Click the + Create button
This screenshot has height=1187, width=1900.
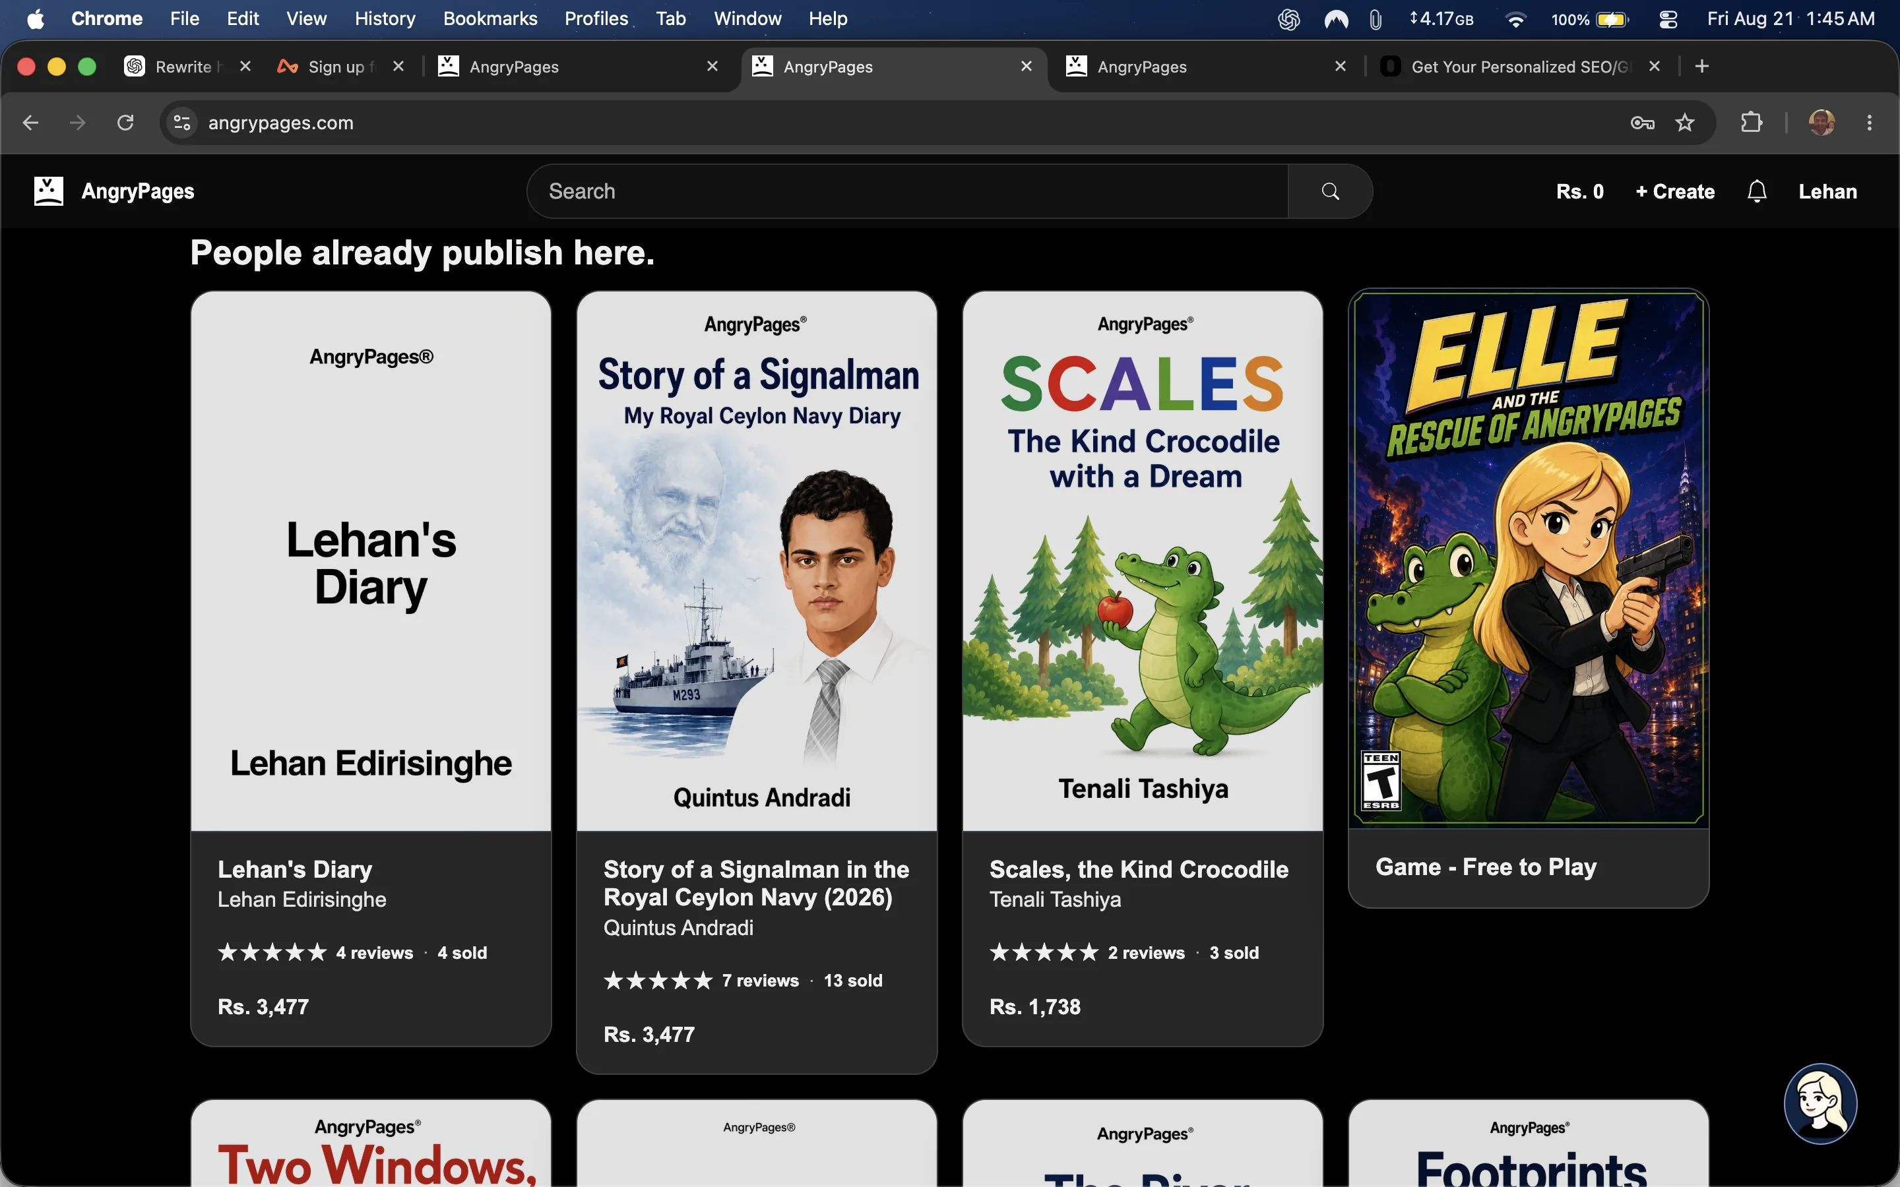(x=1674, y=191)
